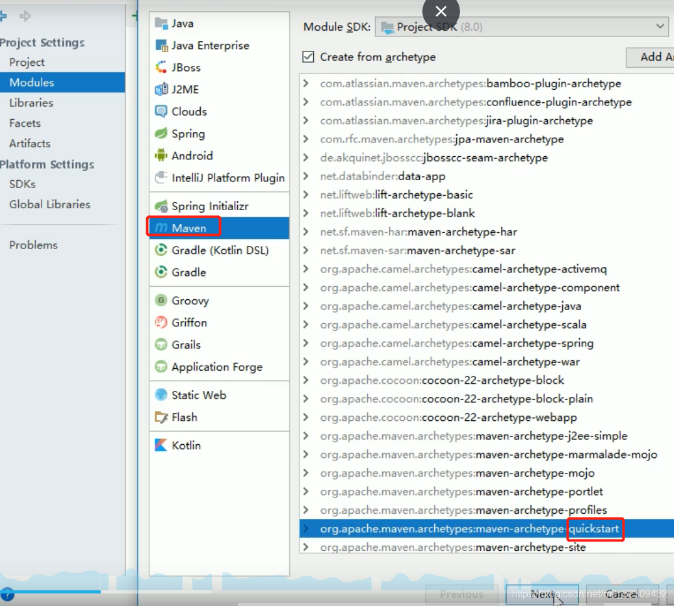This screenshot has height=606, width=674.
Task: Expand maven-archetype-quickstart entry
Action: 306,529
